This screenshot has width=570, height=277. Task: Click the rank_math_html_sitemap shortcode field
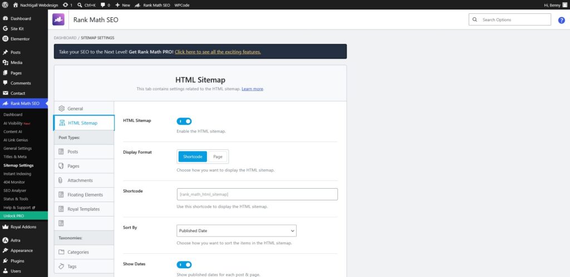pos(257,194)
